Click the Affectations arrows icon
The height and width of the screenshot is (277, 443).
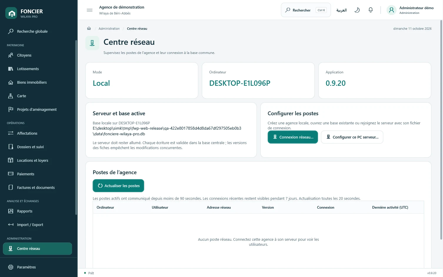(11, 133)
